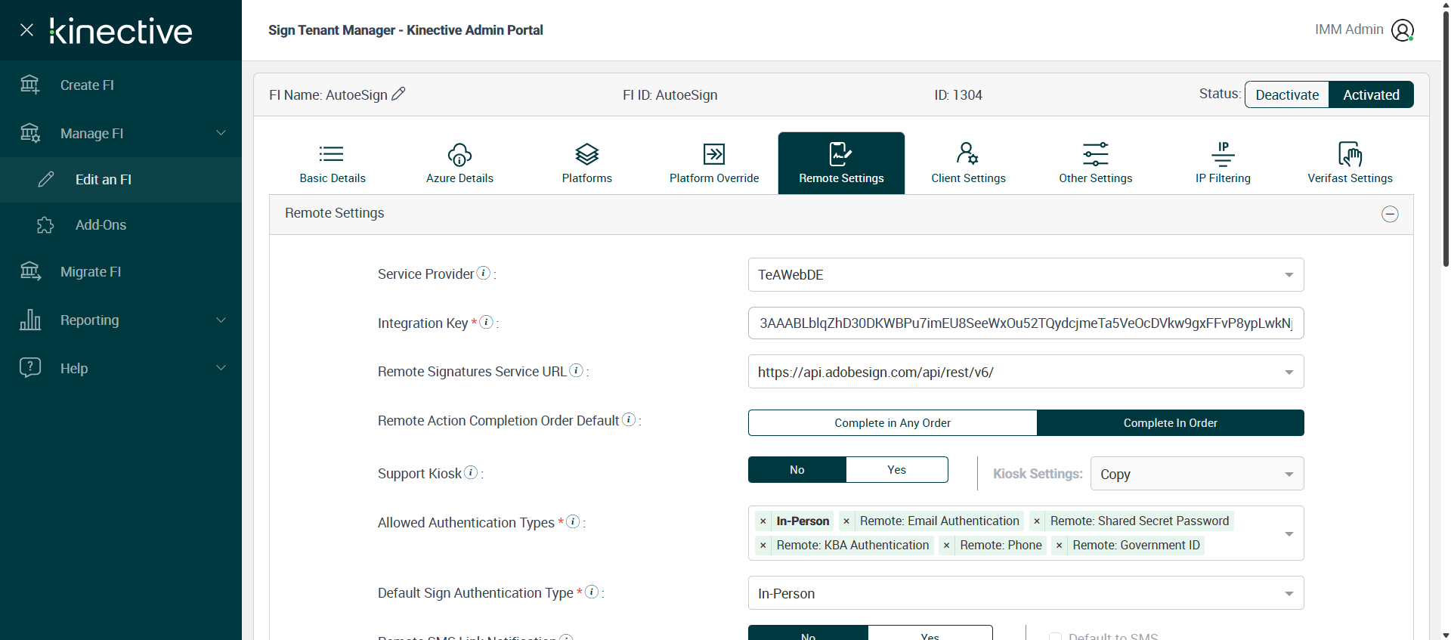Remove Remote: KBA Authentication tag

click(763, 546)
